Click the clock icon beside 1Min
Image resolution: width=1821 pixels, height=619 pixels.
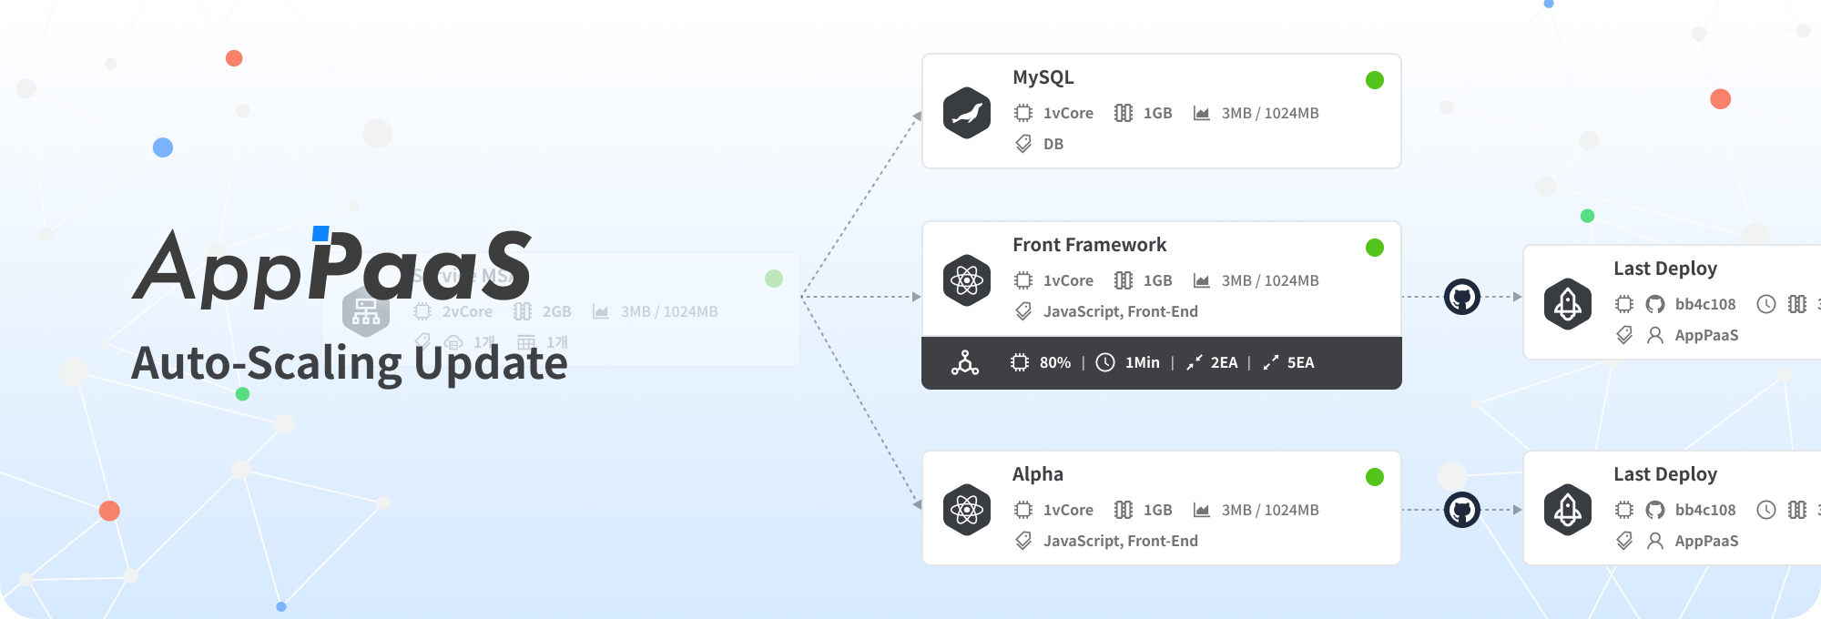[1105, 362]
